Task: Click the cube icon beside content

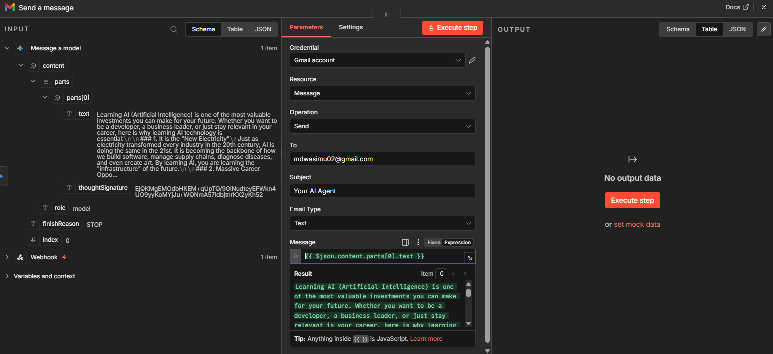Action: (x=33, y=66)
